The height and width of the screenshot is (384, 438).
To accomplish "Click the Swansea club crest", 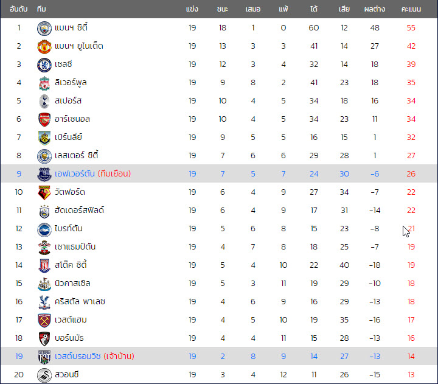I will click(44, 375).
